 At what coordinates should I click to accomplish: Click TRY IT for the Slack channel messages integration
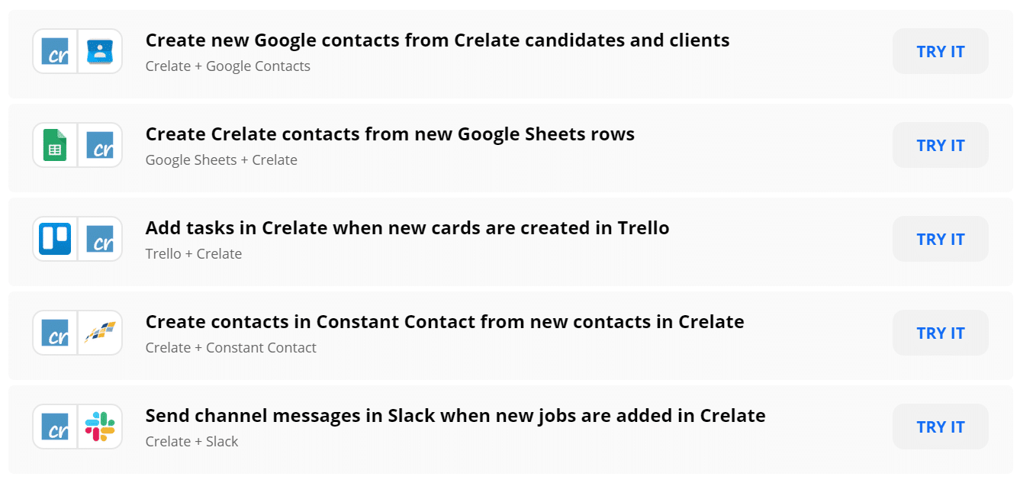(x=940, y=427)
